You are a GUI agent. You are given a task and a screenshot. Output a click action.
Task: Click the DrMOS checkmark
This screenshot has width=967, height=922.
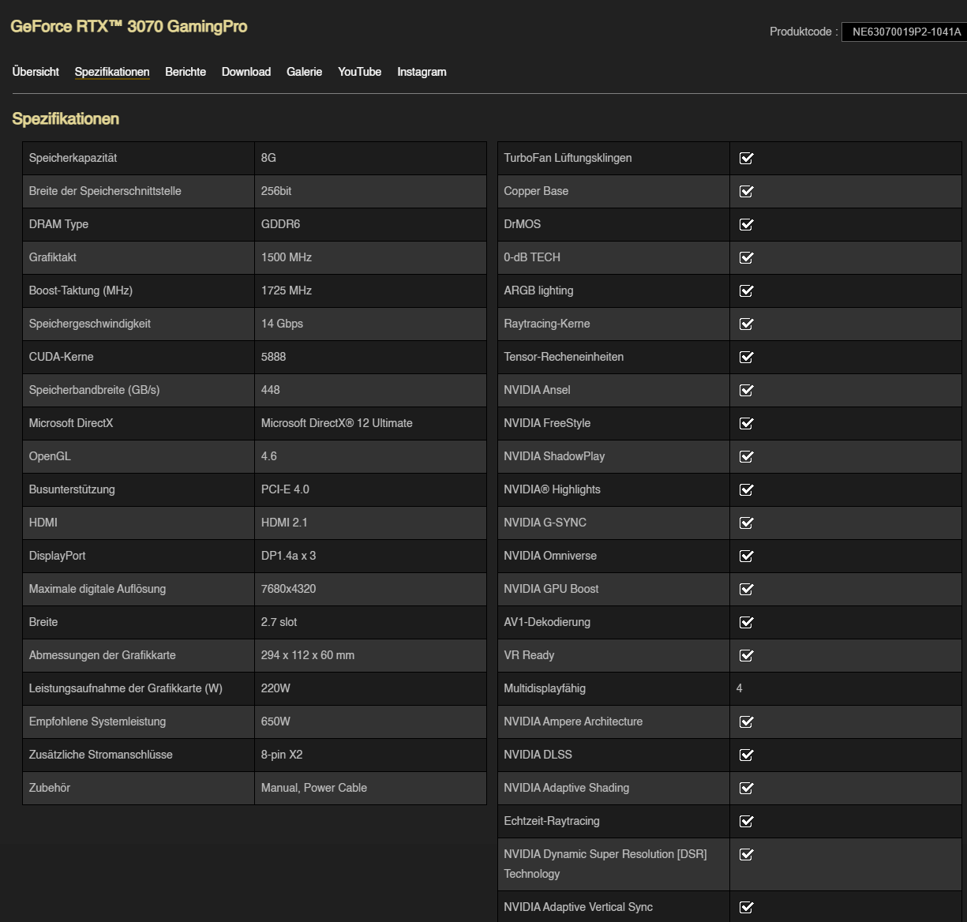click(x=747, y=224)
